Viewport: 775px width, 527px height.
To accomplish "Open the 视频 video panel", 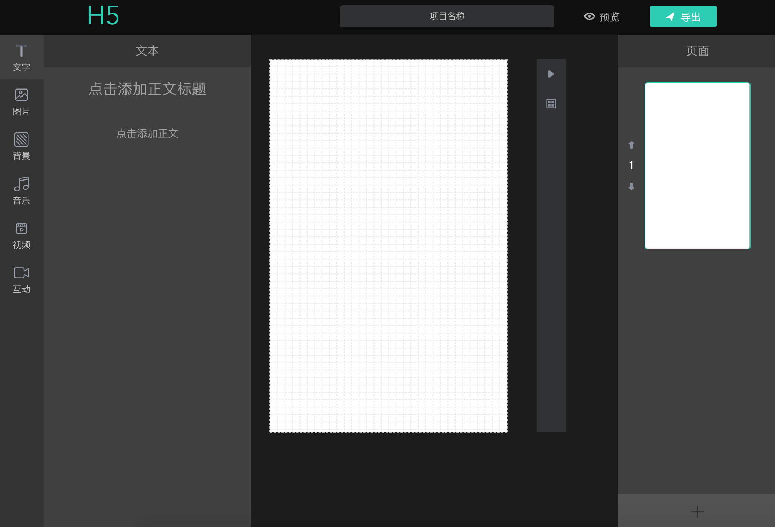I will pyautogui.click(x=21, y=235).
